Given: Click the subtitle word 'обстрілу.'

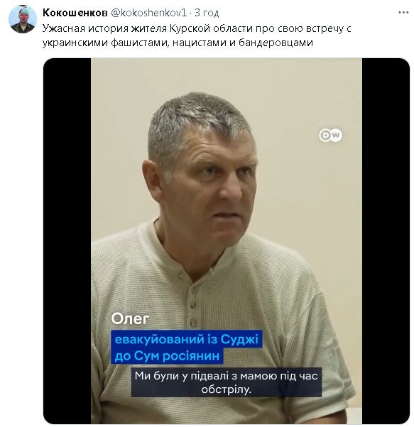Looking at the screenshot, I should [227, 389].
